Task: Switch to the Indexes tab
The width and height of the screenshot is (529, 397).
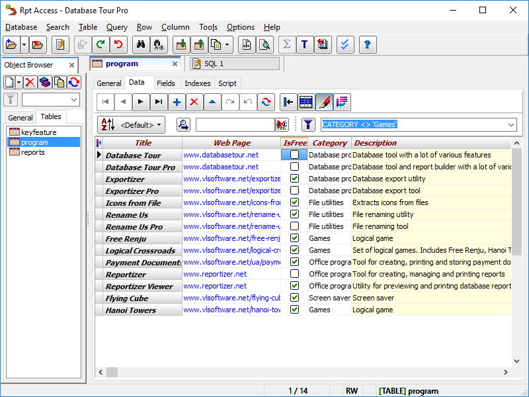Action: click(197, 83)
